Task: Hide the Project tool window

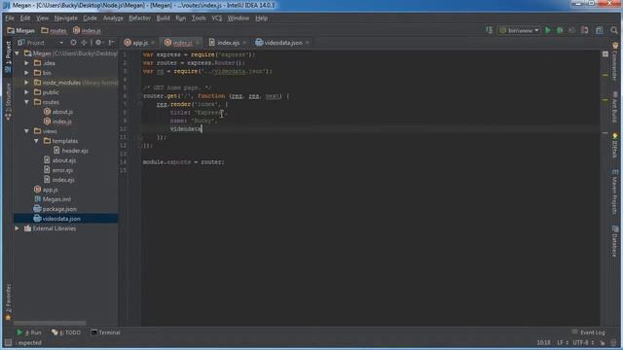Action: coord(112,43)
